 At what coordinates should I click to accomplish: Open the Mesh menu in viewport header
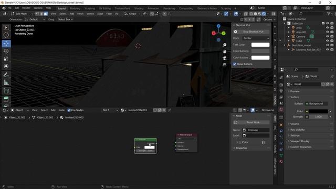click(x=80, y=14)
